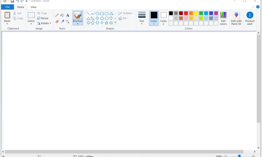Click Edit with Paint 3D
262x157 pixels.
236,18
